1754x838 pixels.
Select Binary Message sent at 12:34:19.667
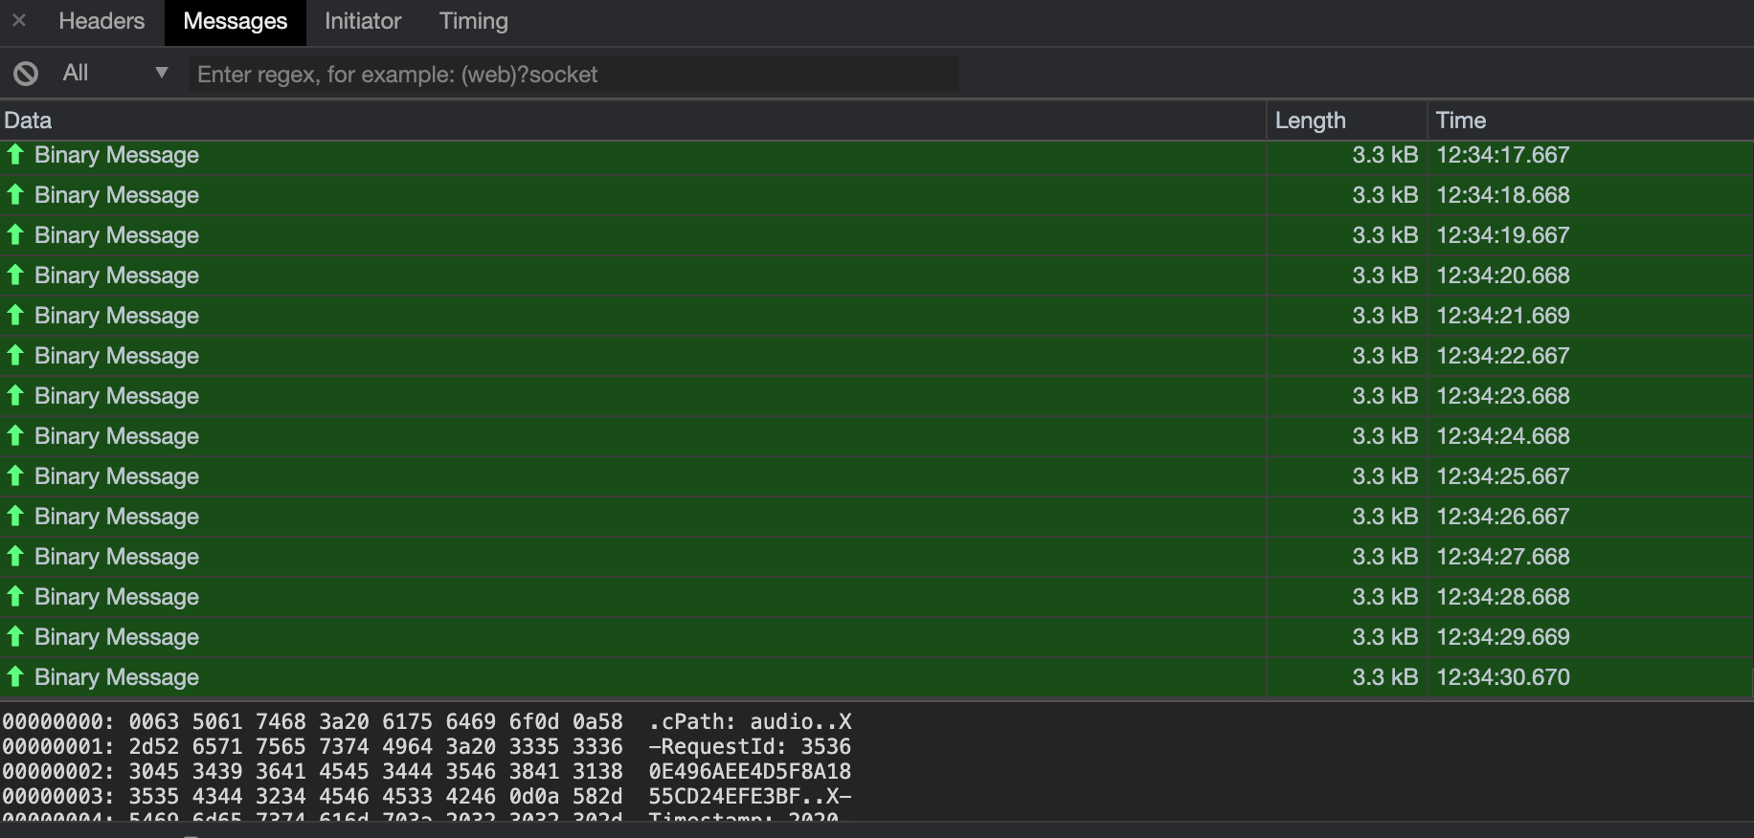pyautogui.click(x=876, y=235)
